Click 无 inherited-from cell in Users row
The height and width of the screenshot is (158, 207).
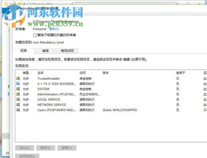[178, 110]
